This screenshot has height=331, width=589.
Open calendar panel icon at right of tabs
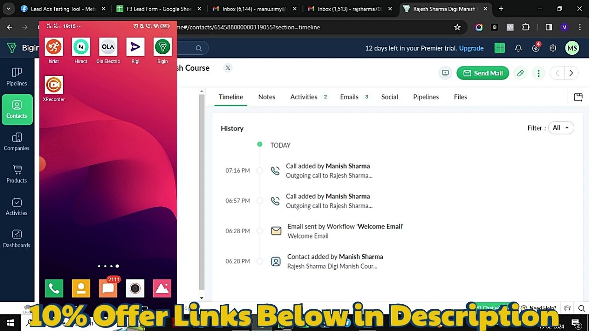[x=578, y=97]
